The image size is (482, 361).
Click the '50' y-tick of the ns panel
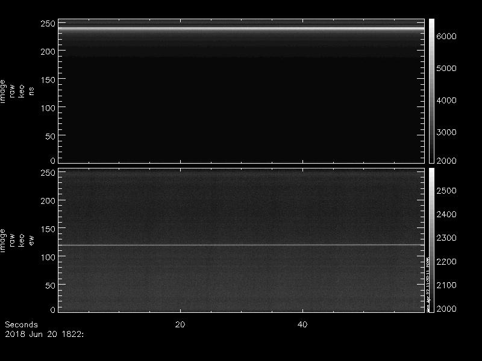coord(51,137)
